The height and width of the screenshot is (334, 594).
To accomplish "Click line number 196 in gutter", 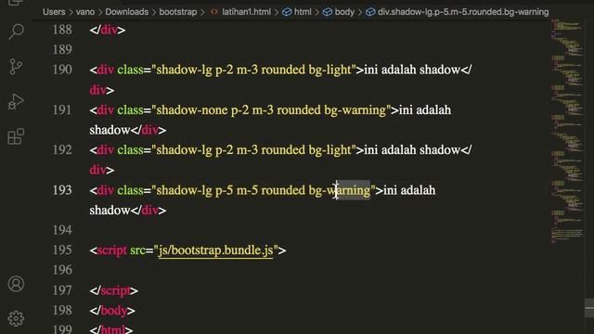I will point(62,270).
